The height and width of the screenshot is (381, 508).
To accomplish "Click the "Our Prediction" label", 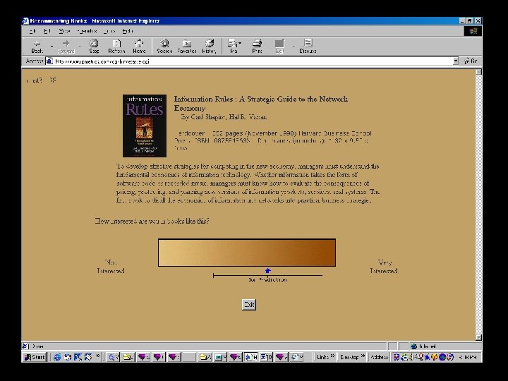I will point(267,279).
